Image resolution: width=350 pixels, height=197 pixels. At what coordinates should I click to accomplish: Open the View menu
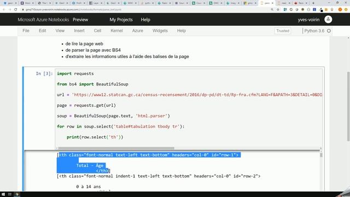coord(60,31)
